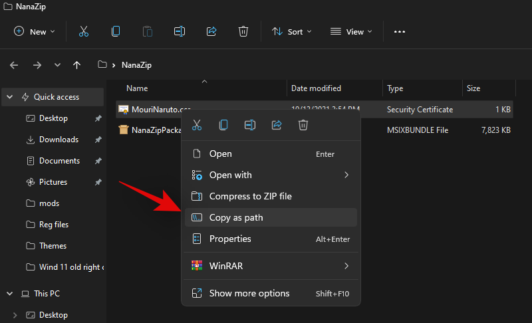Click Show more options entry
Screen dimensions: 532x323
coord(249,293)
